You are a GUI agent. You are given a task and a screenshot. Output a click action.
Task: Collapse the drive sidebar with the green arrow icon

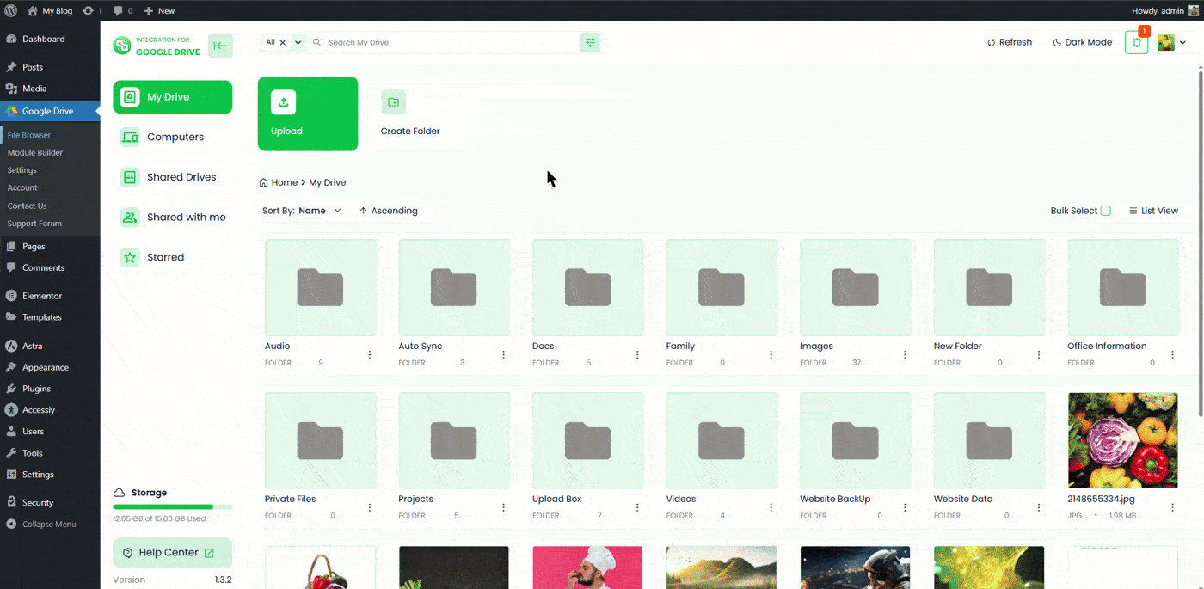click(x=220, y=45)
